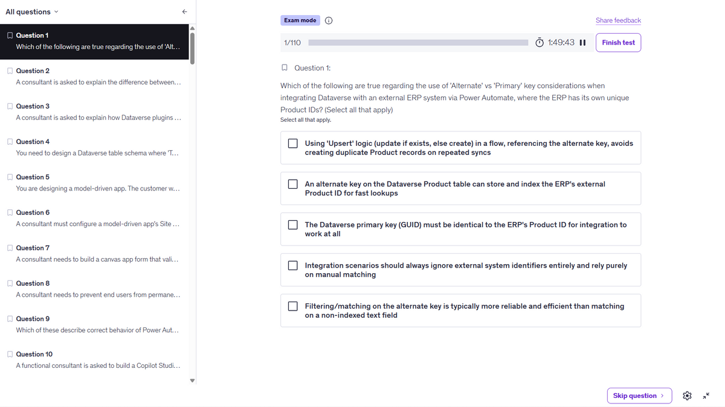Screen dimensions: 725x407
Task: Toggle the bookmark flag for Question 6
Action: click(x=10, y=212)
